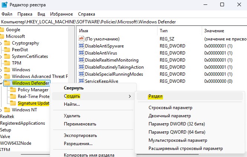Select the Setup key in the tree
The height and width of the screenshot is (157, 247).
tap(6, 130)
